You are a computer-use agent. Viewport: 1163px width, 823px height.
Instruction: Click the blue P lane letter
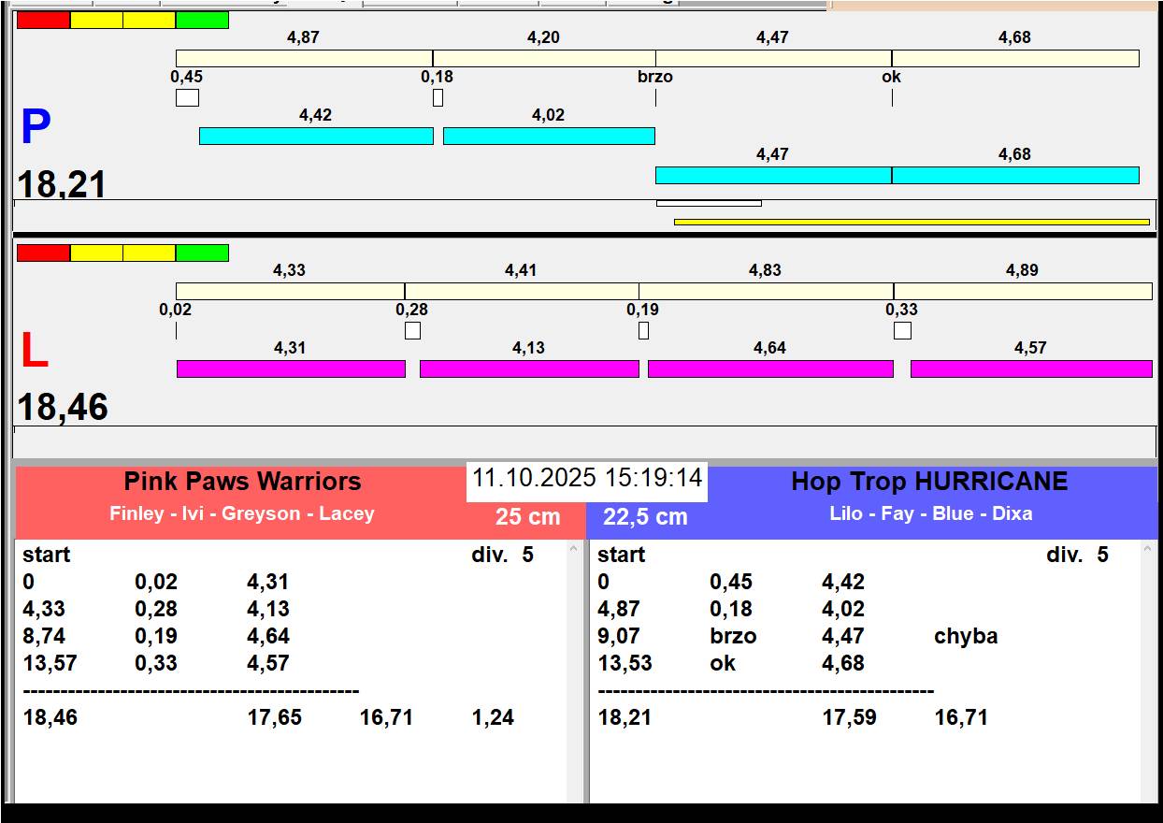(x=36, y=128)
